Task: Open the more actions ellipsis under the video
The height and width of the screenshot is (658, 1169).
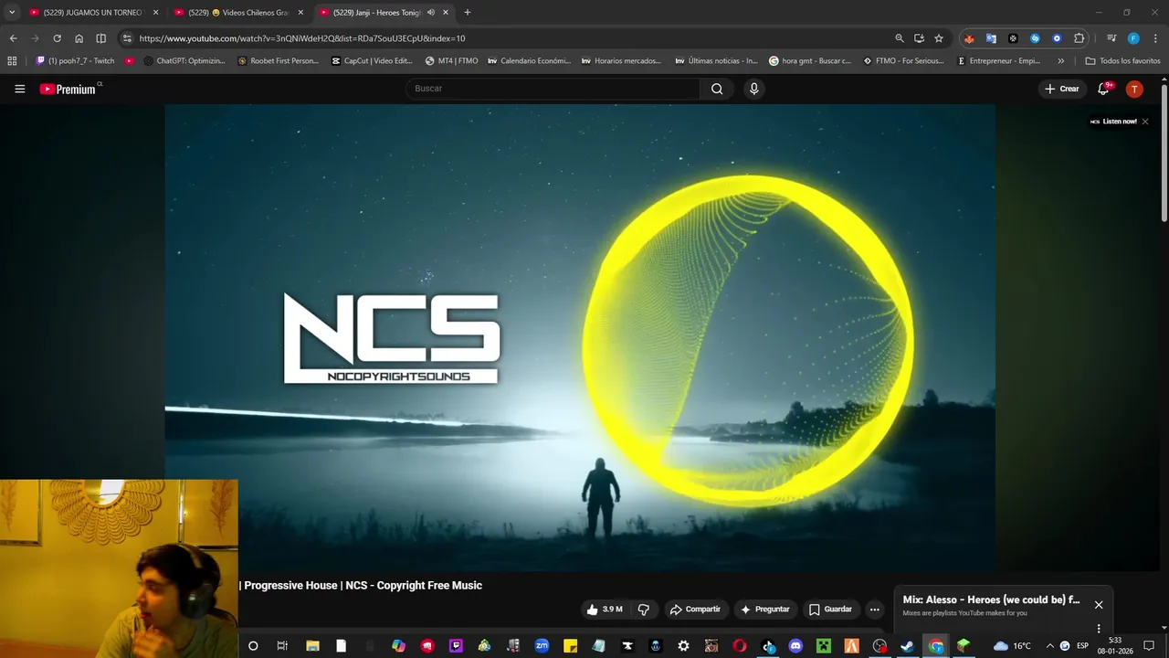Action: pos(874,610)
